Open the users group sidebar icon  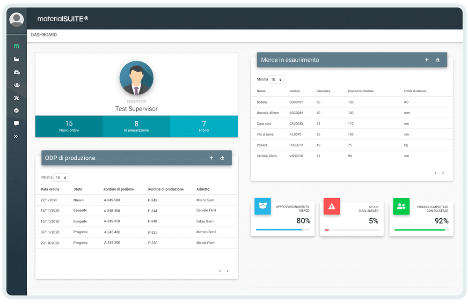coord(16,85)
